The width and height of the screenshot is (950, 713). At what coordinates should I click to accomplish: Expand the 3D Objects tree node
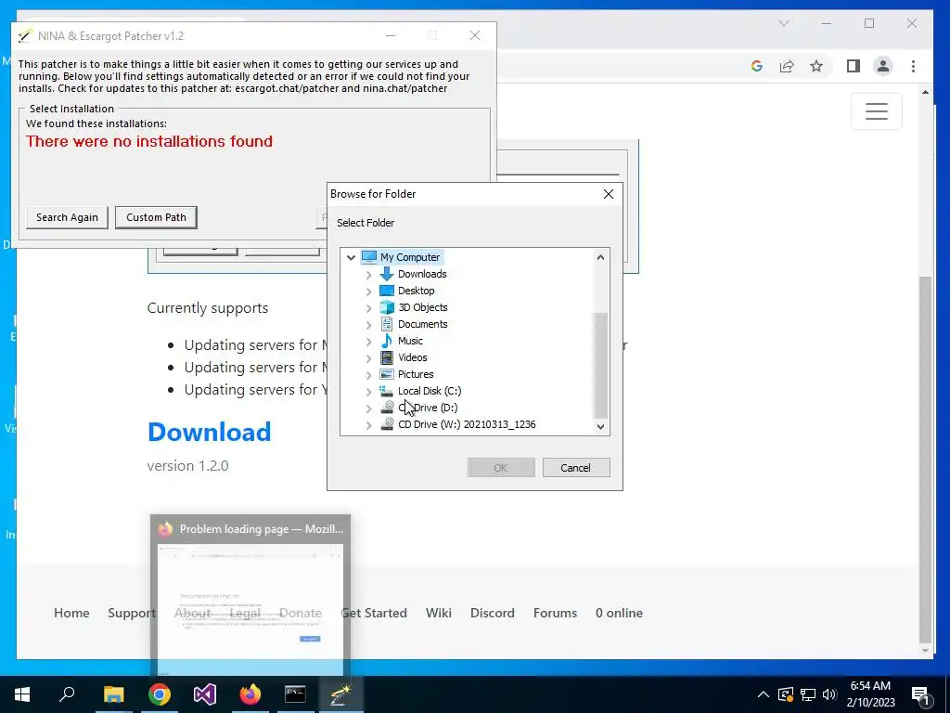click(368, 308)
